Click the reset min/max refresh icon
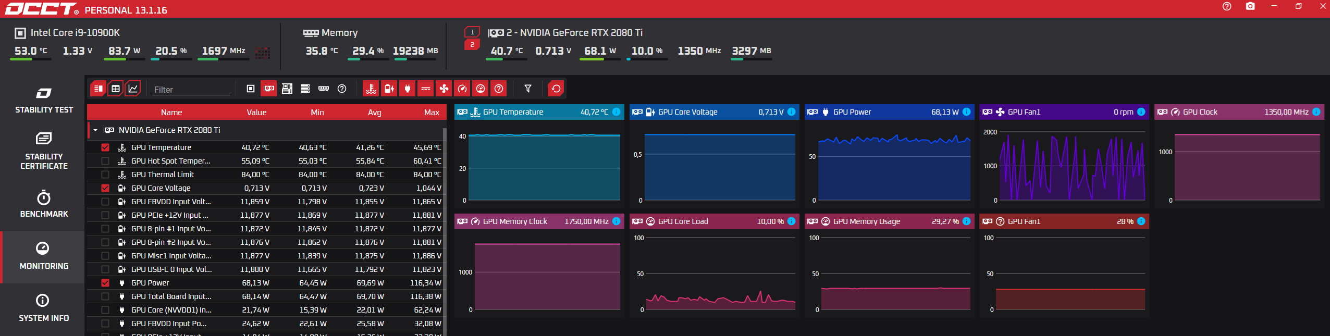This screenshot has width=1330, height=336. (556, 89)
